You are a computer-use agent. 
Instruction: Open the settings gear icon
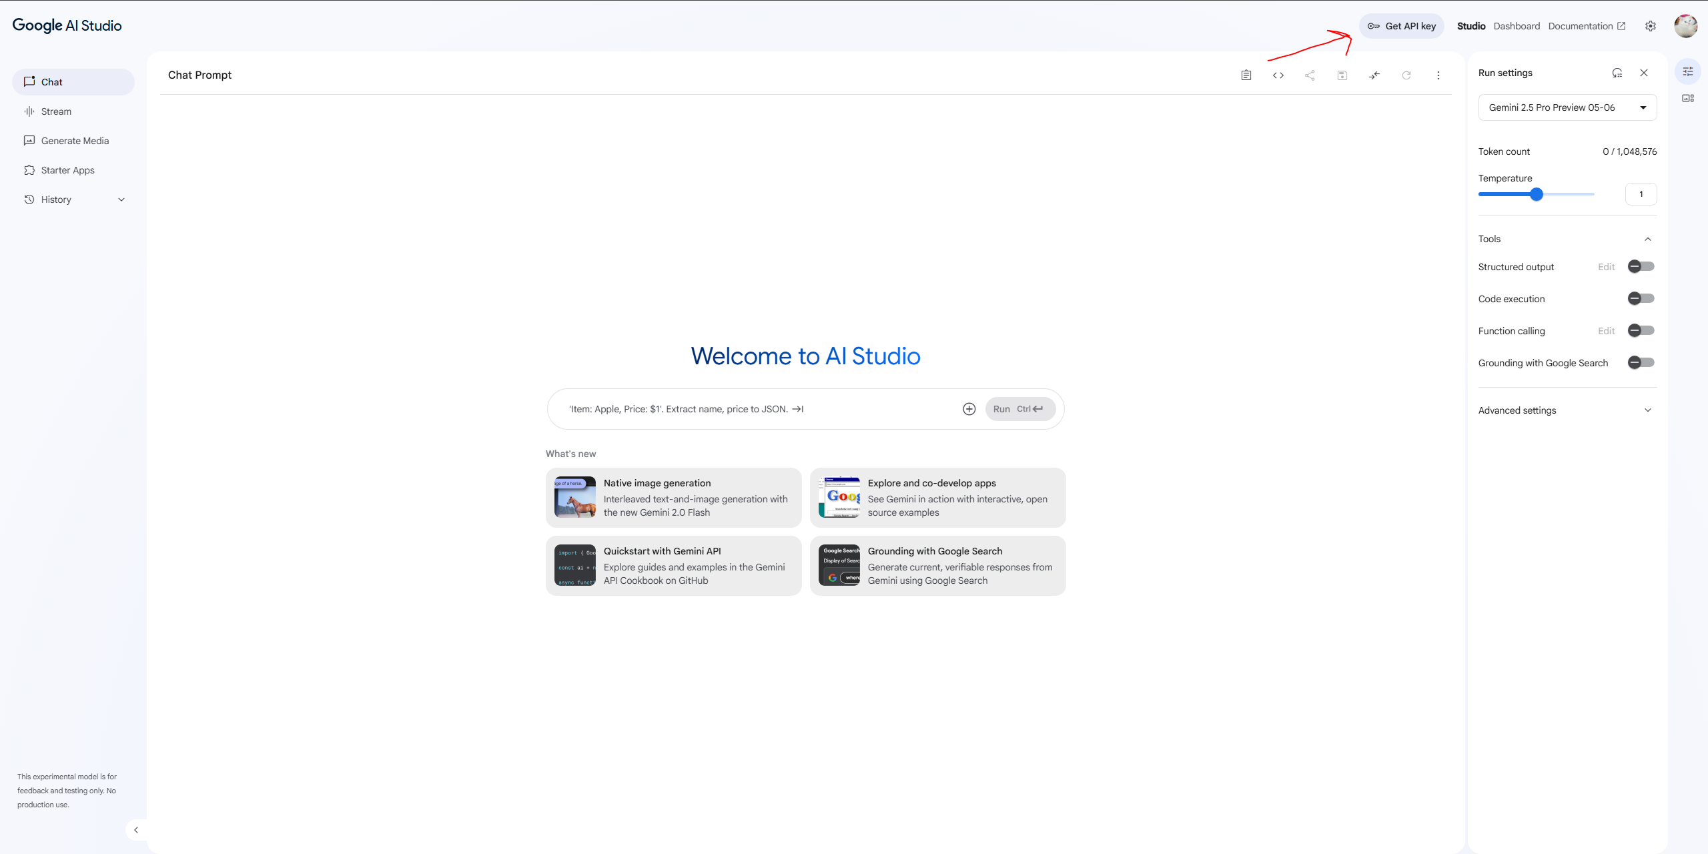click(1650, 26)
